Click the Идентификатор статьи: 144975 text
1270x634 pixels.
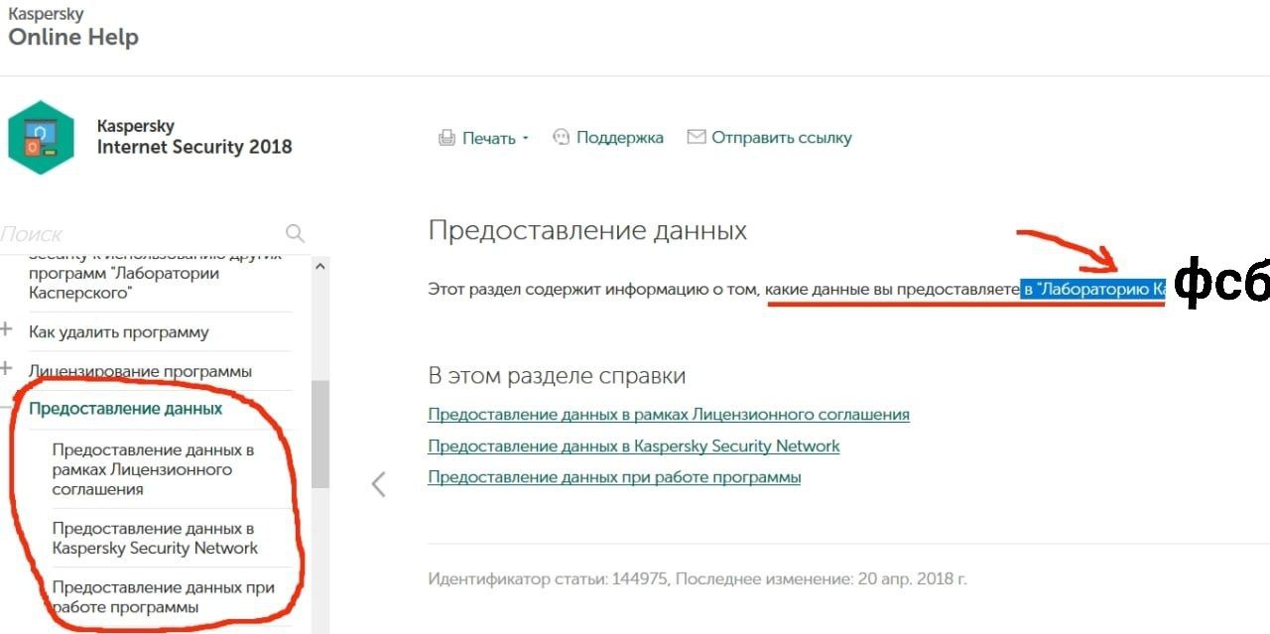[x=549, y=578]
